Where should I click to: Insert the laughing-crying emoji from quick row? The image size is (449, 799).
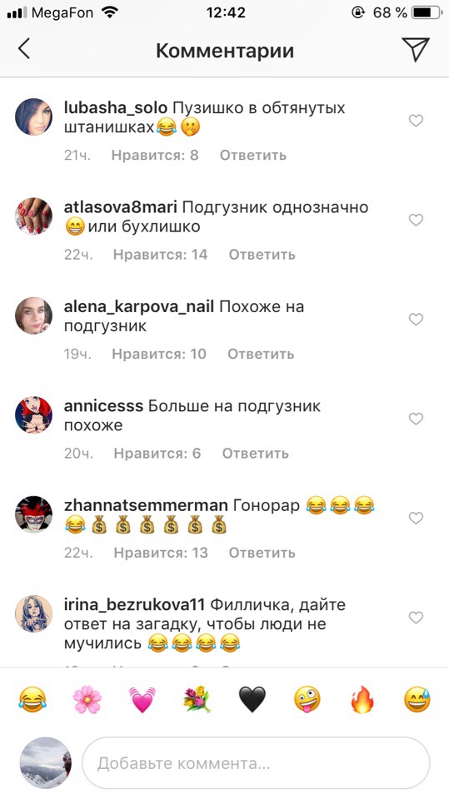[x=32, y=698]
